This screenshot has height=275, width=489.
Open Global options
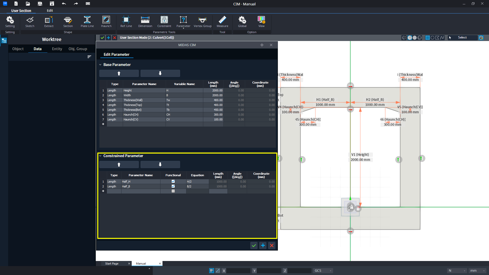242,22
